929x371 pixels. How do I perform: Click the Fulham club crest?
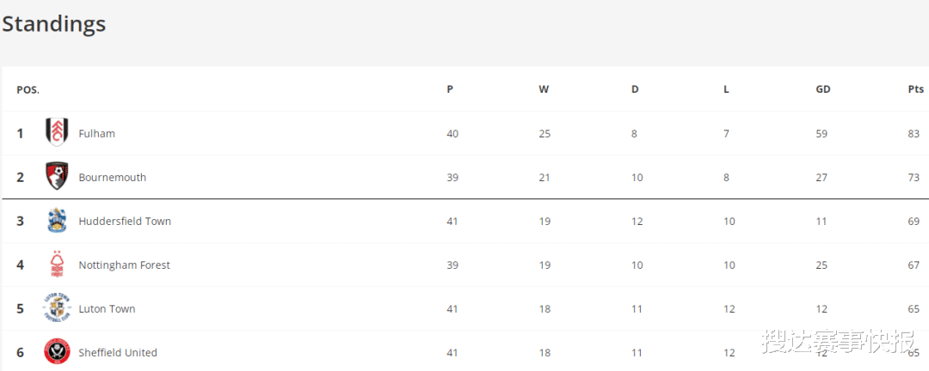pos(57,132)
